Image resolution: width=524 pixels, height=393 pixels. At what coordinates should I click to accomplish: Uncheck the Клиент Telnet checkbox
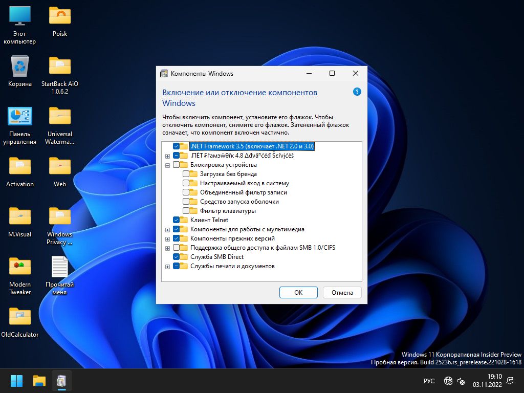click(177, 220)
